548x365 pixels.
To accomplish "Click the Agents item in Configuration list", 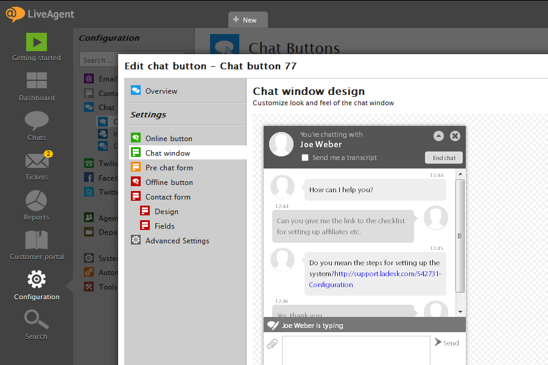I will pyautogui.click(x=101, y=218).
